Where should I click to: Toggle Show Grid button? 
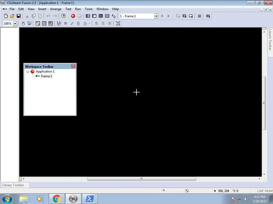pos(44,23)
